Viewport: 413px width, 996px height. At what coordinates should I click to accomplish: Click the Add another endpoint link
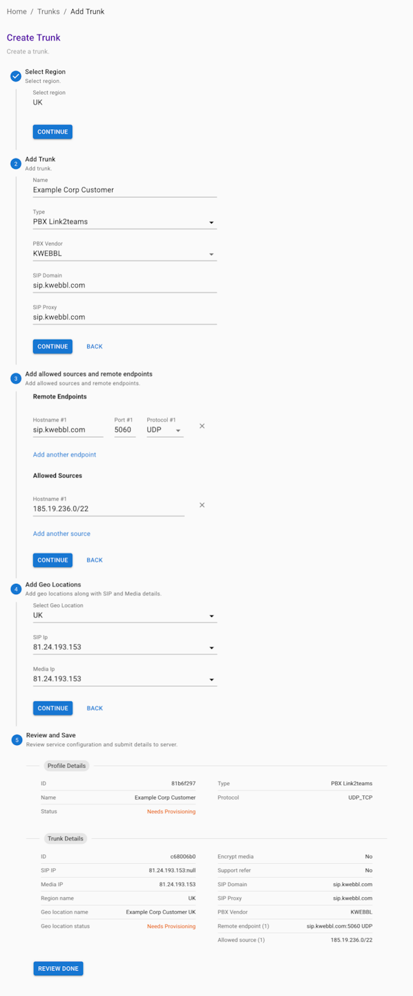click(65, 454)
